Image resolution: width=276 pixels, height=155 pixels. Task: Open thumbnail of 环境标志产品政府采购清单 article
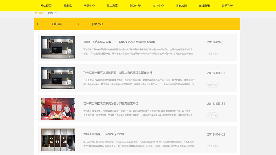point(58,47)
